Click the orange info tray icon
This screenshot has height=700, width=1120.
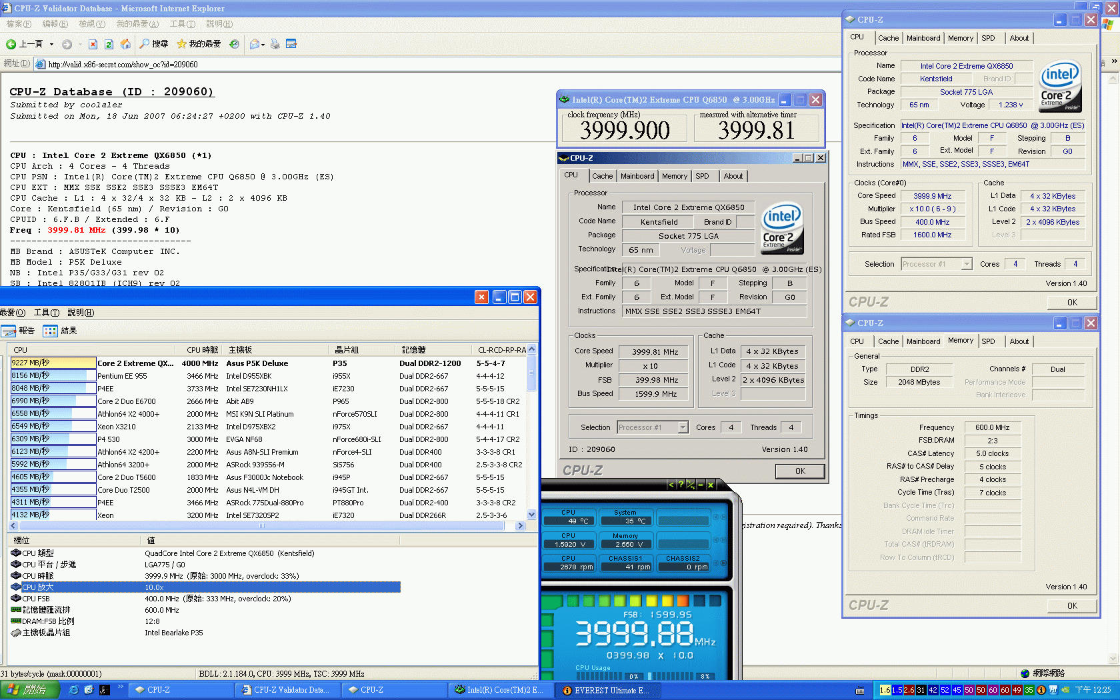pyautogui.click(x=1042, y=690)
